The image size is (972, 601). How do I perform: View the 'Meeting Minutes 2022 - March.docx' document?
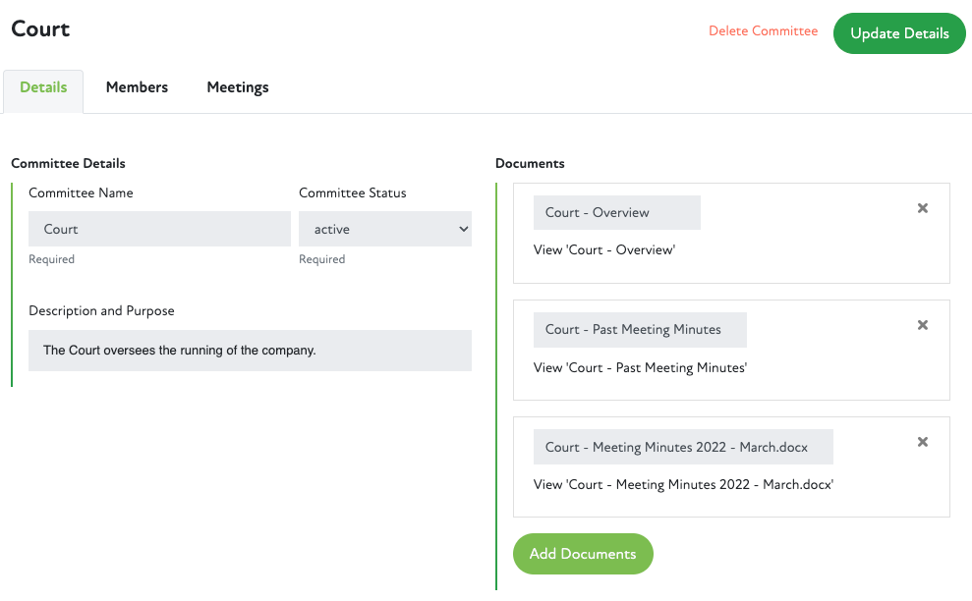pyautogui.click(x=683, y=484)
